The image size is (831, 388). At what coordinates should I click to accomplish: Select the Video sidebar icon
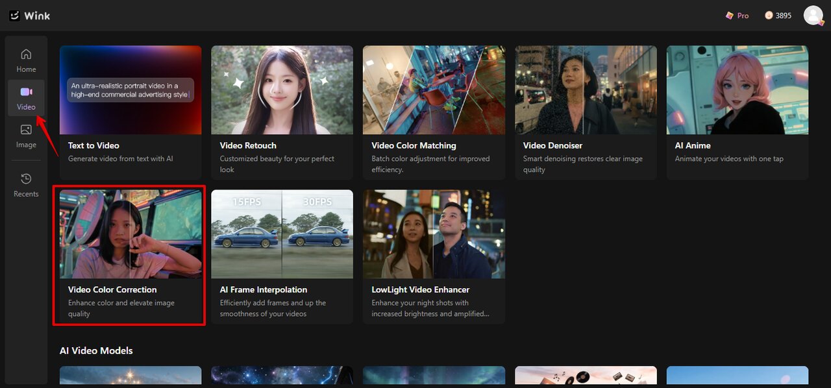[26, 92]
